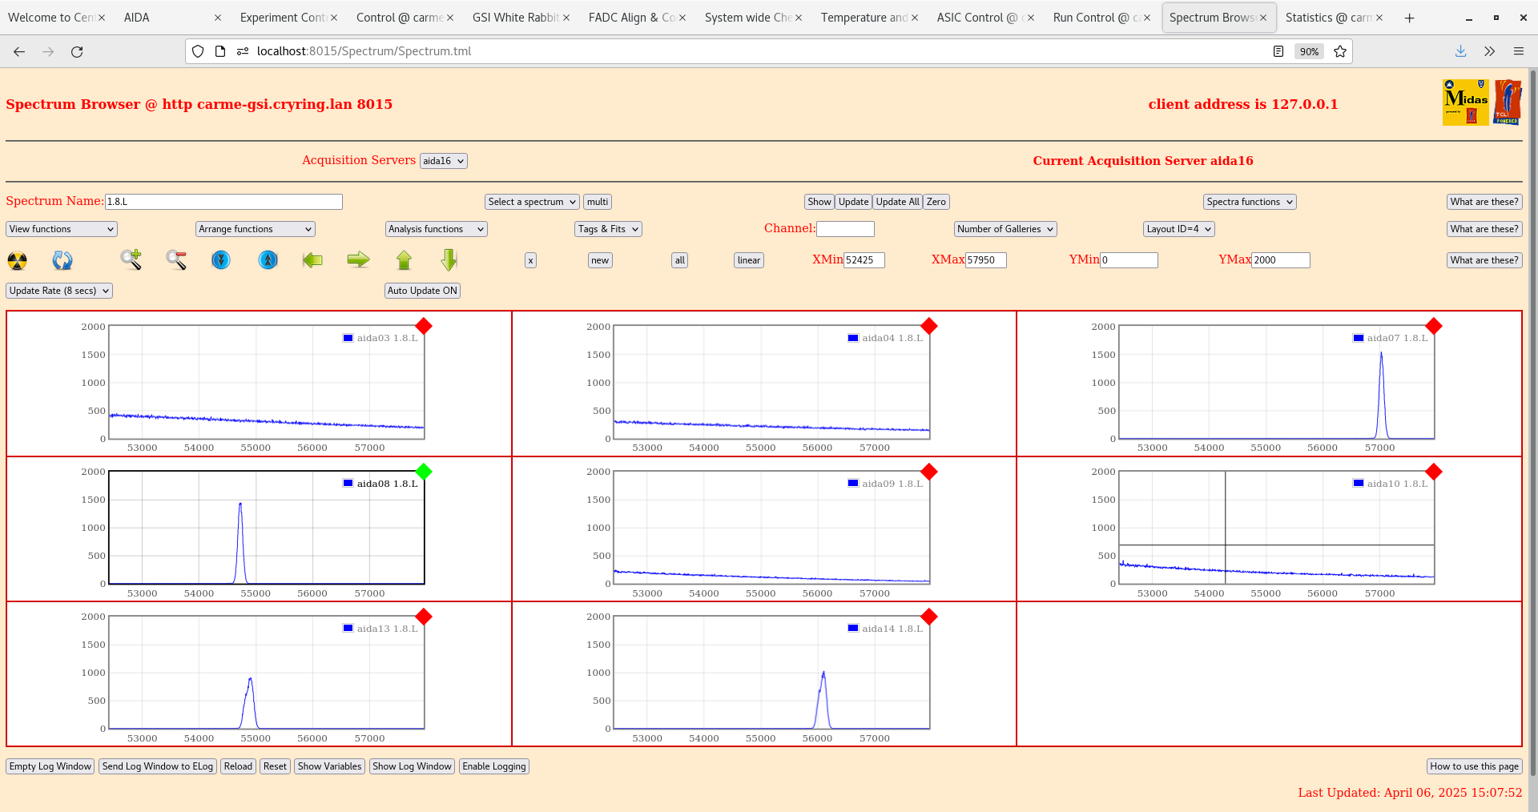Switch to the Temperature browser tab
The height and width of the screenshot is (812, 1538).
click(x=864, y=18)
